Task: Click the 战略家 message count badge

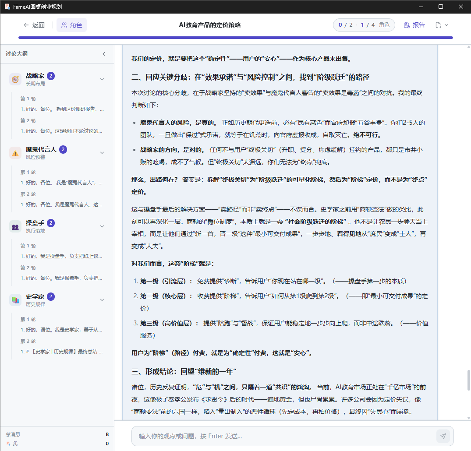Action: 51,76
